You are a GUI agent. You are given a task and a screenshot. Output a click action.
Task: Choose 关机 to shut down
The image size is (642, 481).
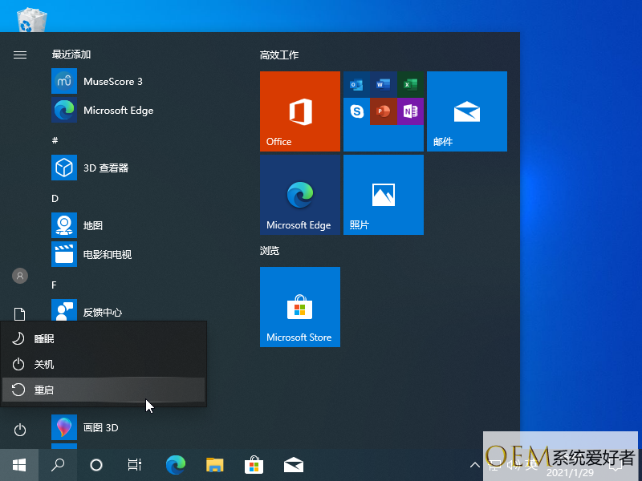(x=104, y=364)
